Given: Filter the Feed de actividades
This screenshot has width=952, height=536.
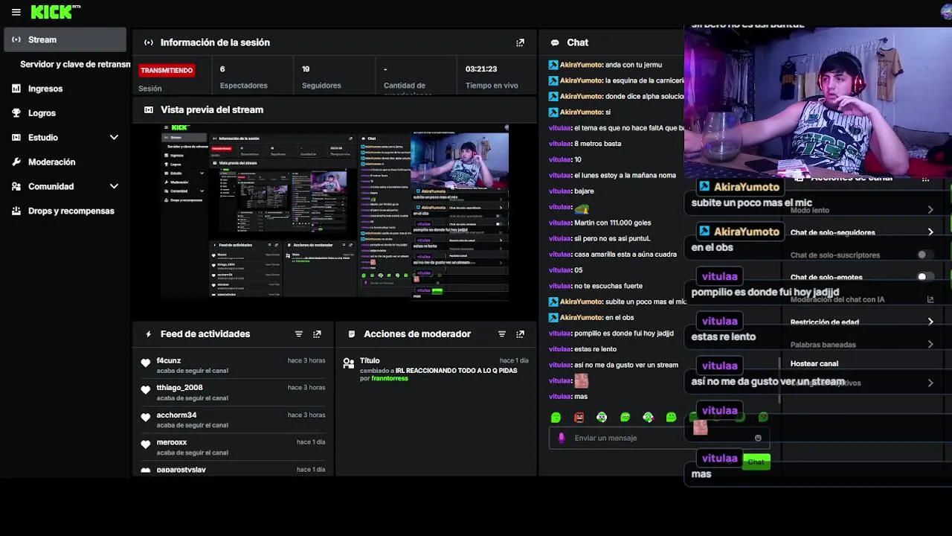Looking at the screenshot, I should pos(298,334).
